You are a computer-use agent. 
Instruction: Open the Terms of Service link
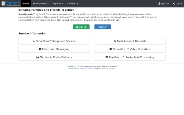pyautogui.click(x=87, y=68)
